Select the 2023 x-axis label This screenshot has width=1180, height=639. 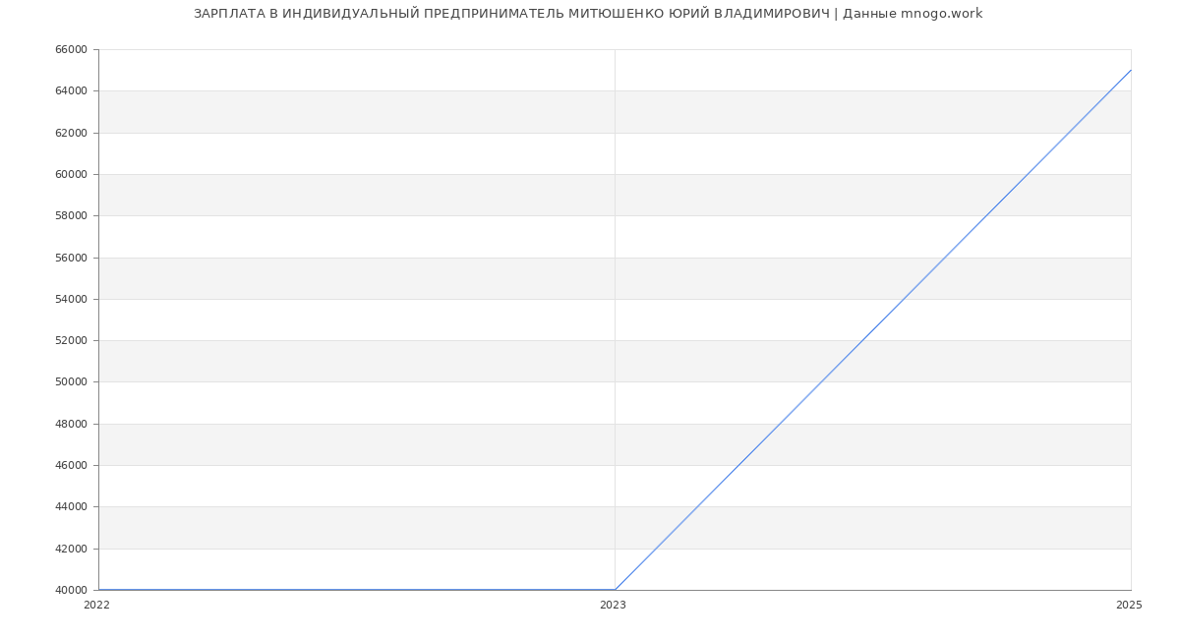point(613,606)
